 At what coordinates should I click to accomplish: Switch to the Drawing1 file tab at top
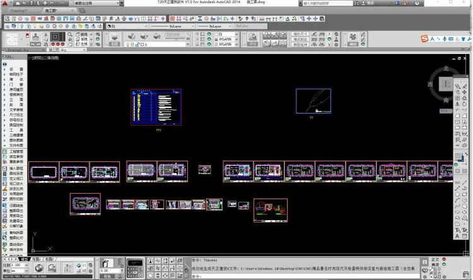[x=19, y=10]
